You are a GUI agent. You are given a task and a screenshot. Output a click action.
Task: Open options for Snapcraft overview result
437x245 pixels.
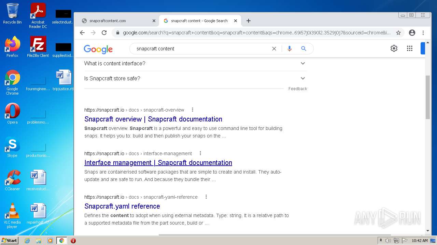click(x=193, y=110)
